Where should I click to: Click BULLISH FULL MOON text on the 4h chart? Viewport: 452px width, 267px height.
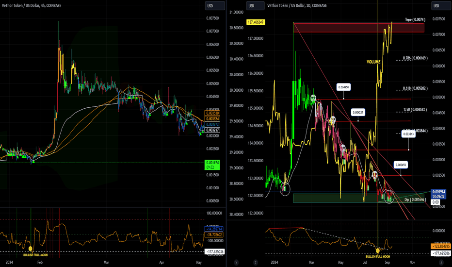click(35, 255)
